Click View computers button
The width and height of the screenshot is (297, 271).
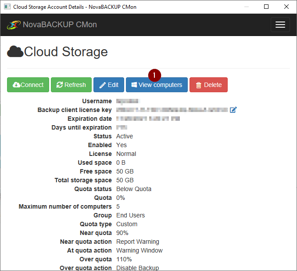click(x=157, y=85)
